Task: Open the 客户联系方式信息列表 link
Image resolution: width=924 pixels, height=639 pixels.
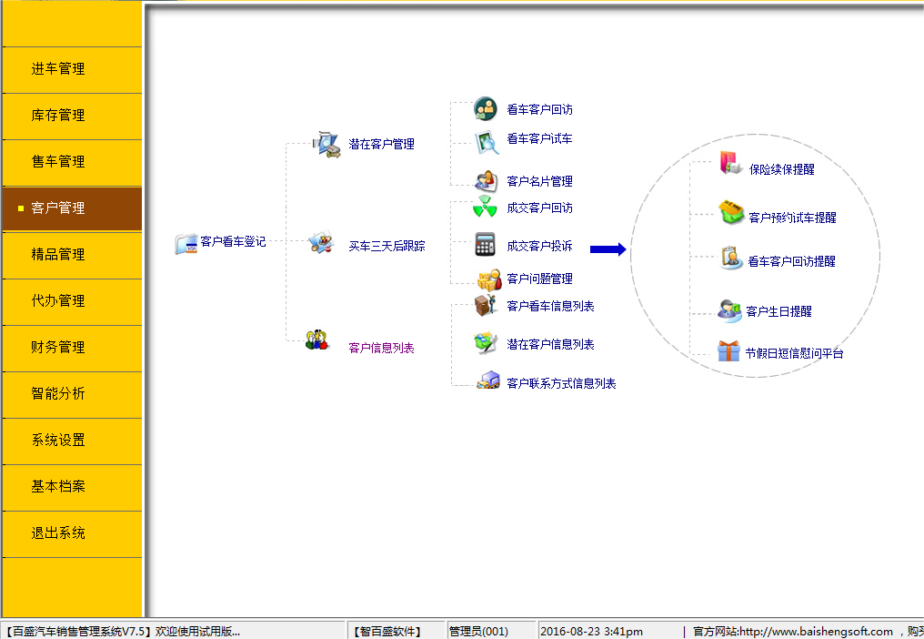Action: pos(562,383)
